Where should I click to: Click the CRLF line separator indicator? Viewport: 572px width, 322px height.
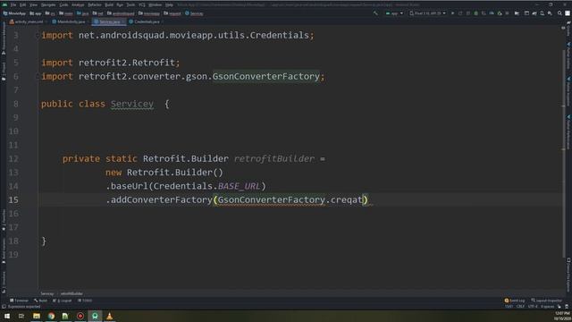(520, 307)
